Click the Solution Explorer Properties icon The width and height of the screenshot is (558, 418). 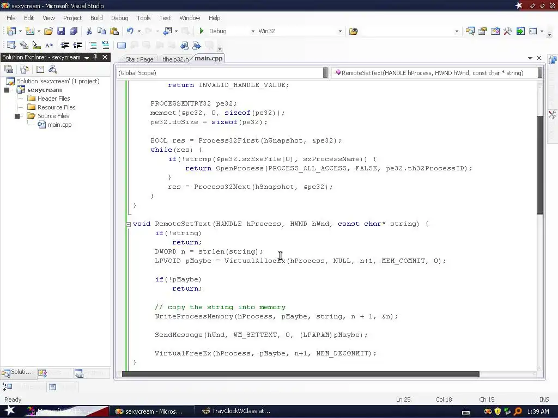(x=9, y=69)
